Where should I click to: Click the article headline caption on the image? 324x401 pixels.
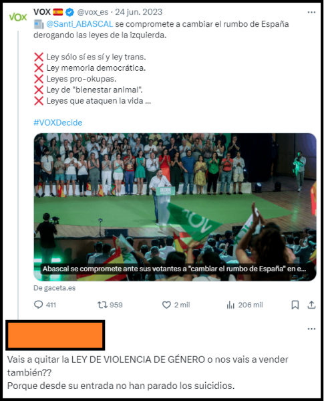(174, 269)
